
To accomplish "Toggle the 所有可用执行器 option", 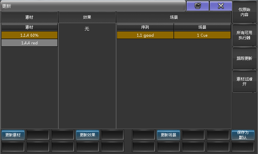I will click(x=244, y=35).
